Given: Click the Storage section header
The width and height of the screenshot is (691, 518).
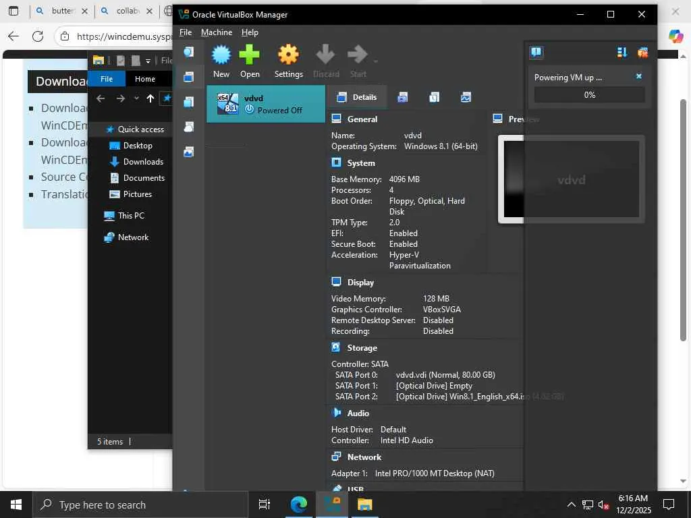Looking at the screenshot, I should 362,348.
